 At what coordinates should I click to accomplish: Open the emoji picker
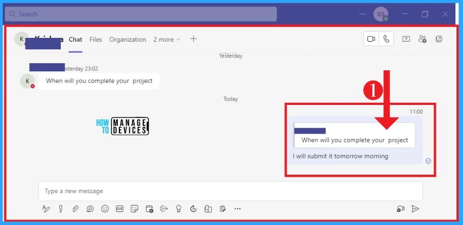click(x=105, y=209)
